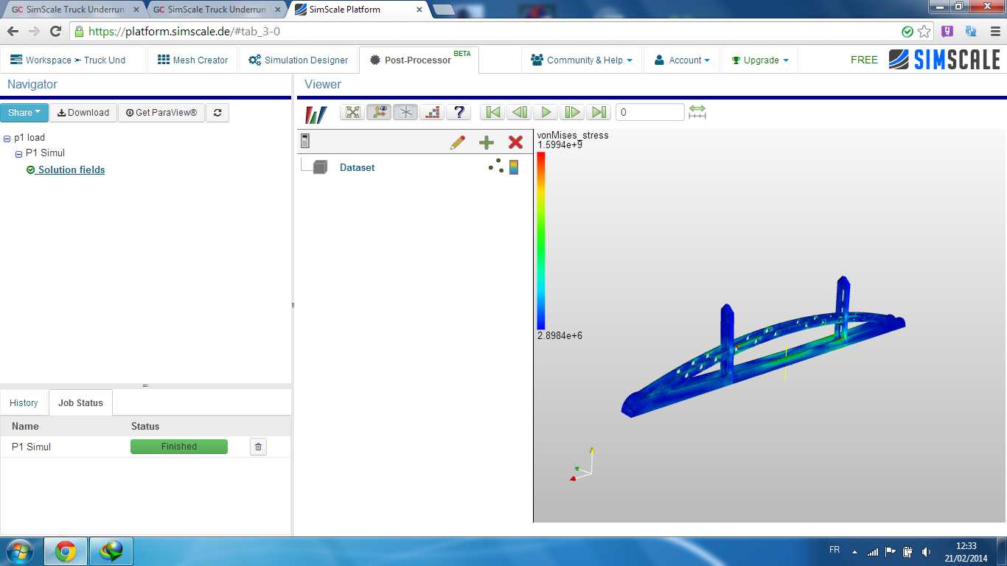1007x566 pixels.
Task: Click the small panel icon above Dataset
Action: (305, 141)
